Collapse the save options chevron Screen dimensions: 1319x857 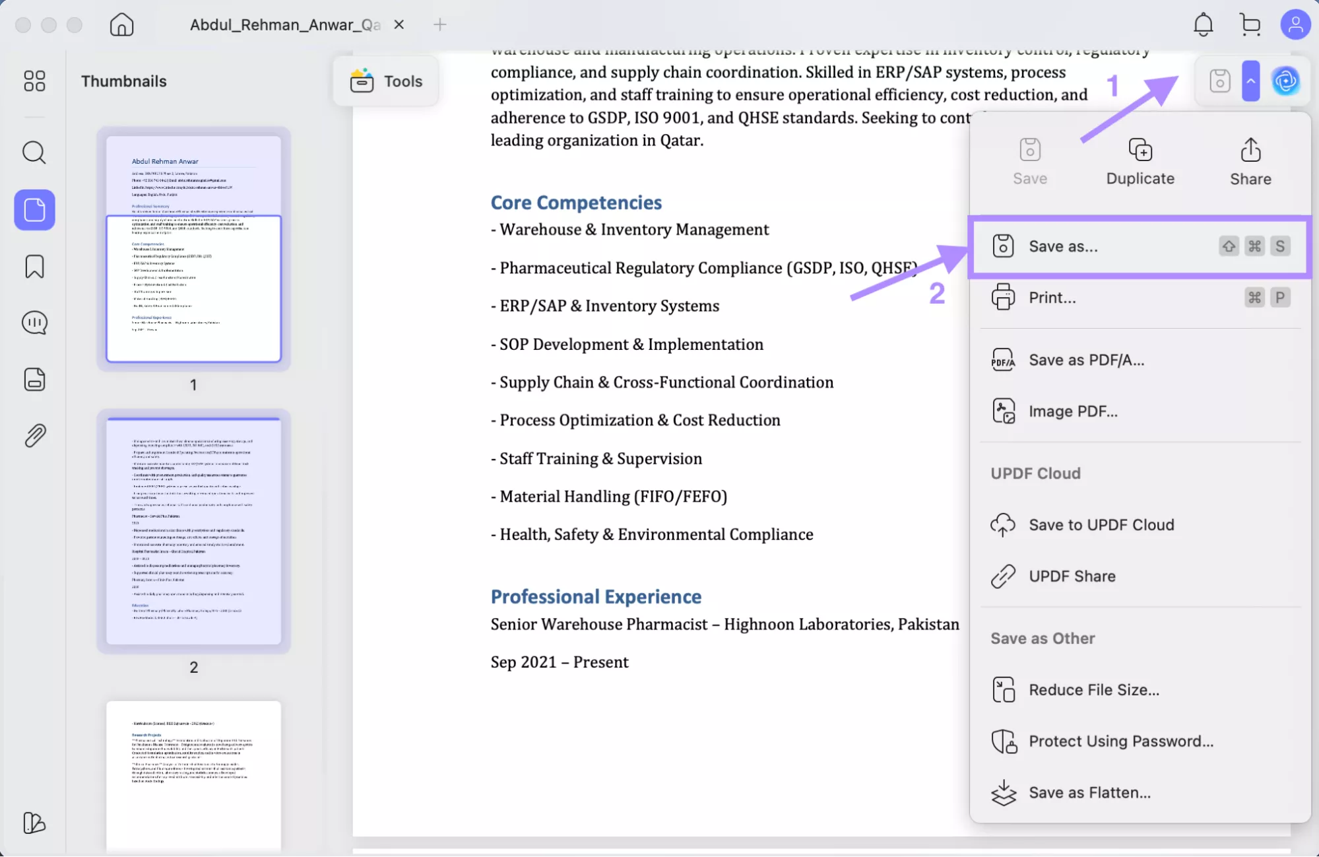(x=1250, y=81)
